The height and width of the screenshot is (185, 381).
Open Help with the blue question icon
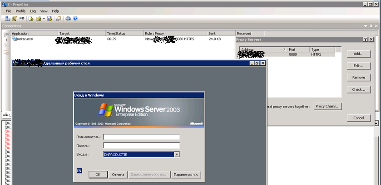75,19
